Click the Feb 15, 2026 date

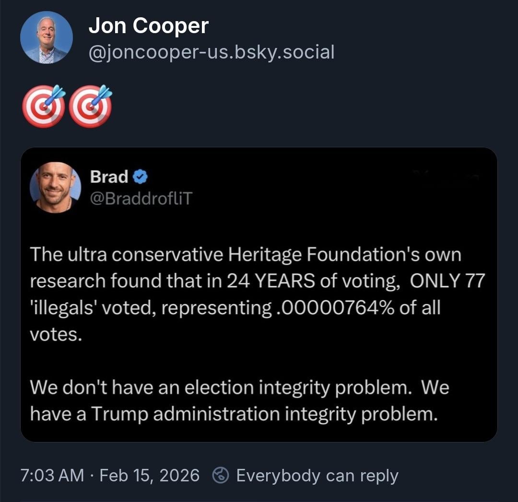pos(150,476)
